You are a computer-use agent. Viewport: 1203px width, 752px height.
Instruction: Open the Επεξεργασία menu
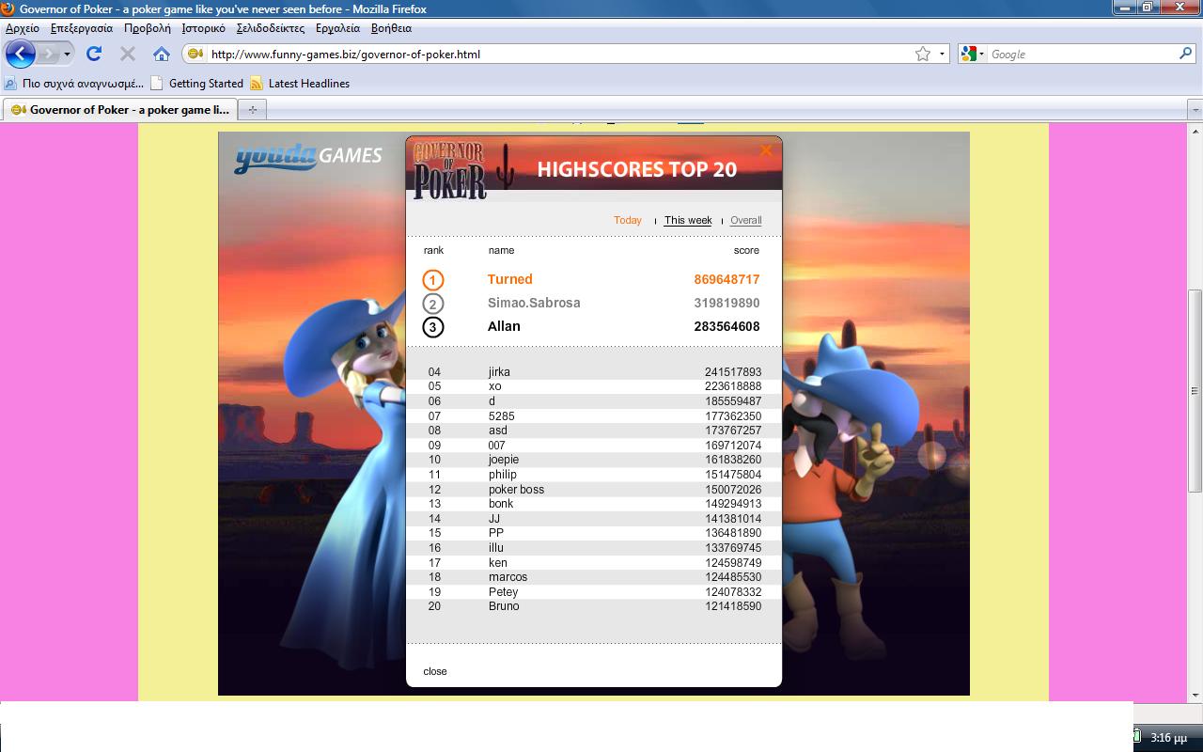[82, 28]
